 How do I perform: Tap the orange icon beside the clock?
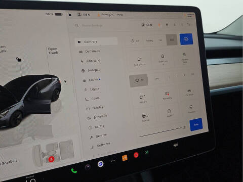[x=99, y=15]
